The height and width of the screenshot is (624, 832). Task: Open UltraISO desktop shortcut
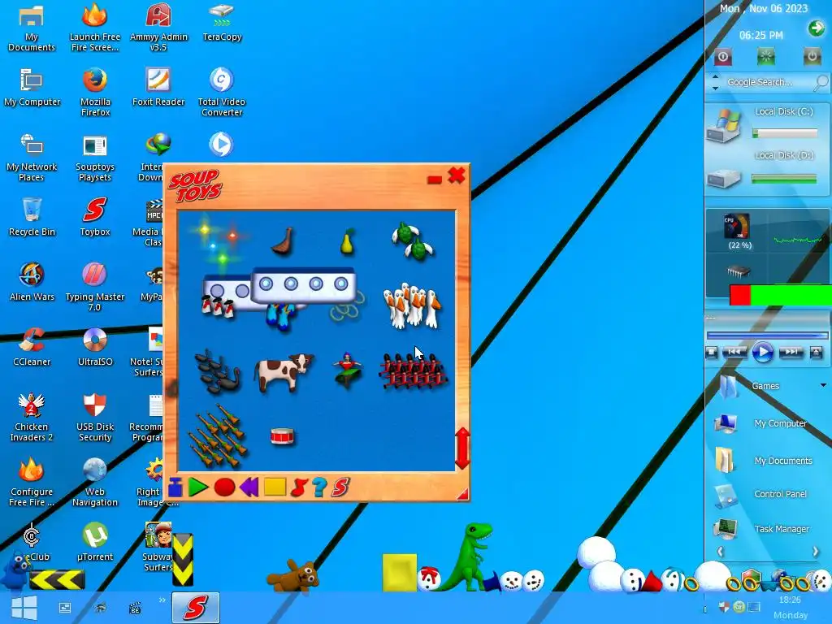point(95,347)
